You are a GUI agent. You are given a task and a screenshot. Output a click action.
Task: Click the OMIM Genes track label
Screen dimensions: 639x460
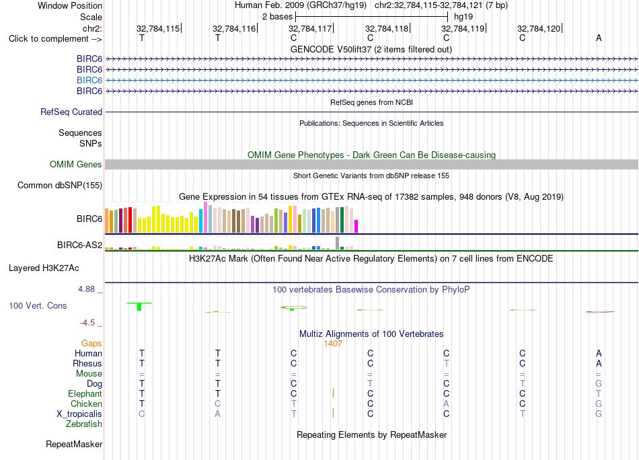coord(76,164)
